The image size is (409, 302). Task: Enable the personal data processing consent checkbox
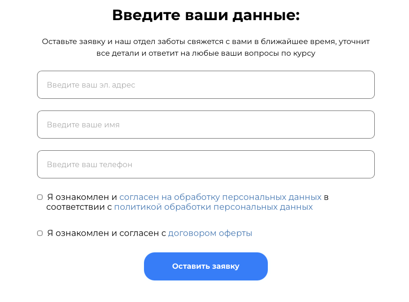(40, 197)
